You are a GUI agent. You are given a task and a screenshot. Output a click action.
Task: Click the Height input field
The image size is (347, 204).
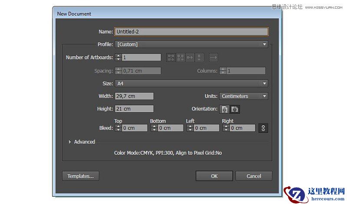134,109
